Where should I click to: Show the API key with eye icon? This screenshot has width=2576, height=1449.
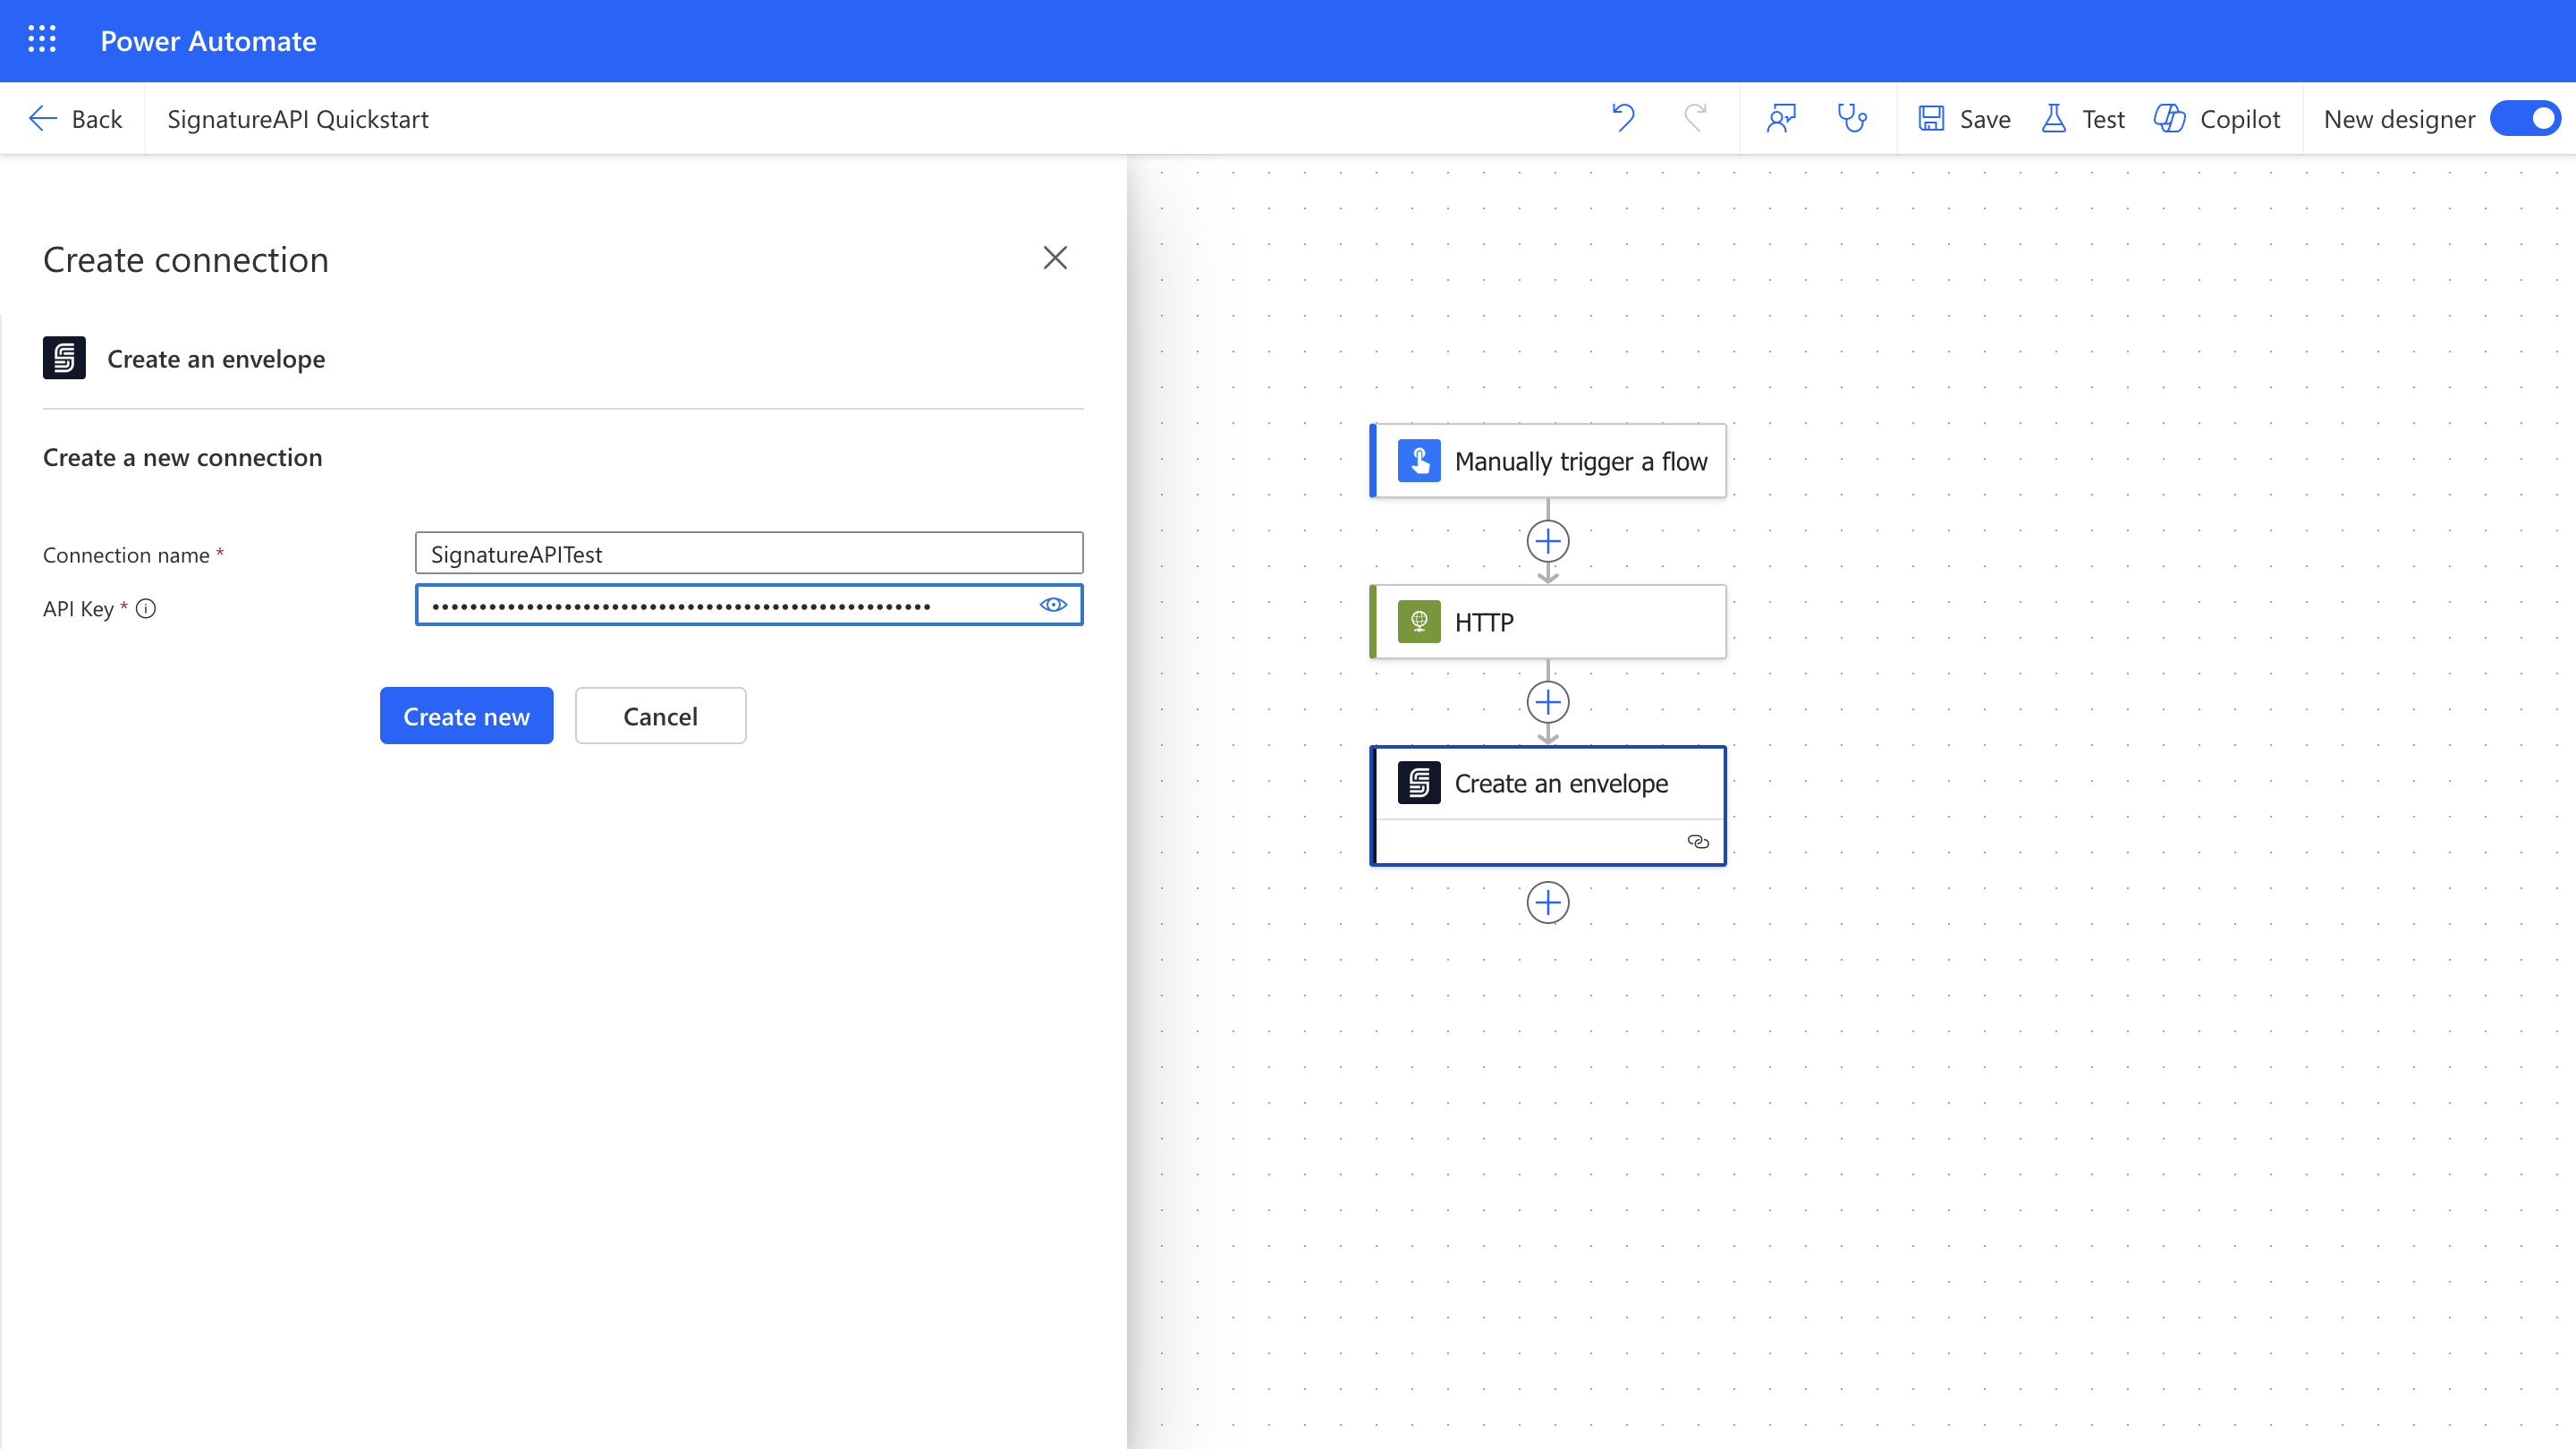tap(1053, 604)
